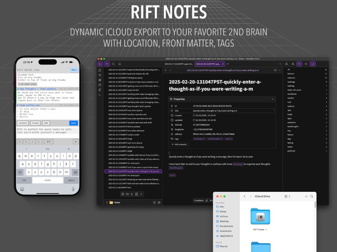Open the 'cookies-order' note in file list
The image size is (337, 252).
pos(124,135)
